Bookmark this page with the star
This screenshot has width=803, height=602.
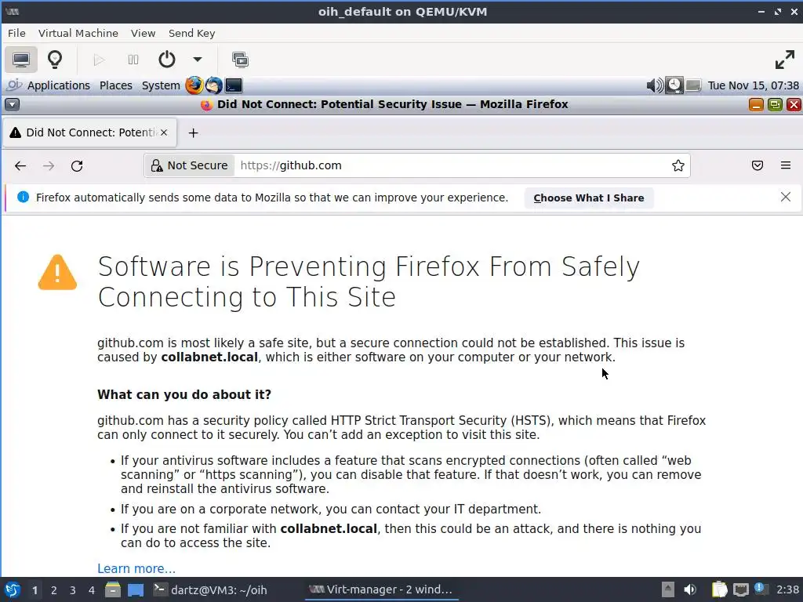click(x=678, y=166)
